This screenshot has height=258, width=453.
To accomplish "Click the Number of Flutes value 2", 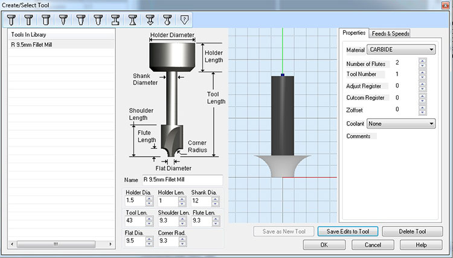I will [x=397, y=63].
